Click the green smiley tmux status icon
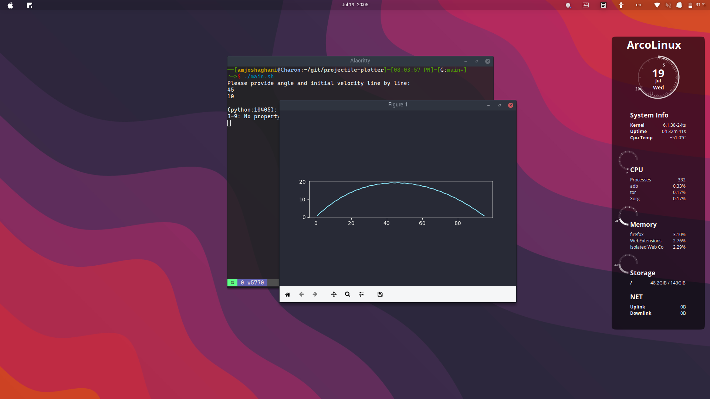710x399 pixels. (232, 283)
